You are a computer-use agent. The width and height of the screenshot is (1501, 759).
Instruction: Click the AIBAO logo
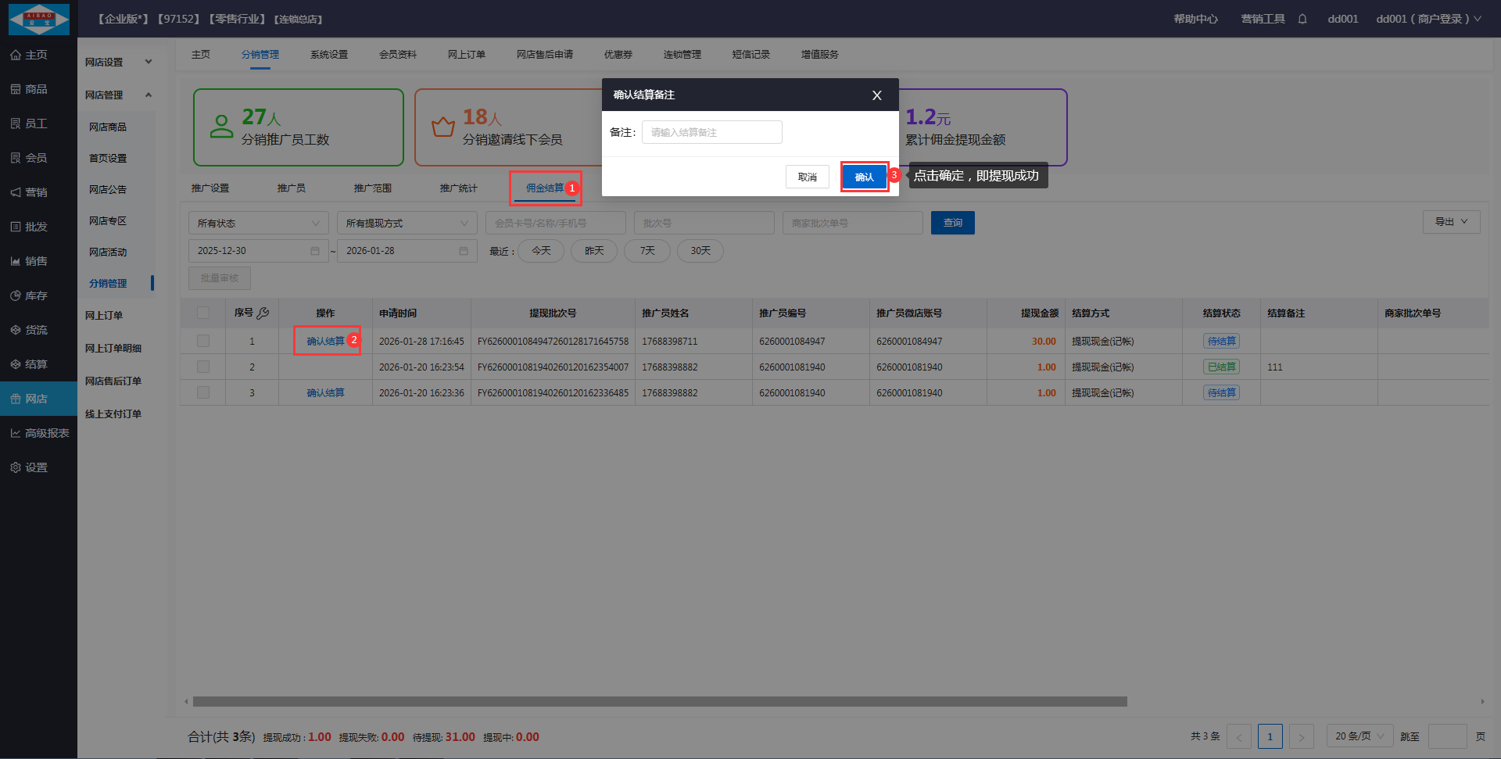tap(38, 19)
